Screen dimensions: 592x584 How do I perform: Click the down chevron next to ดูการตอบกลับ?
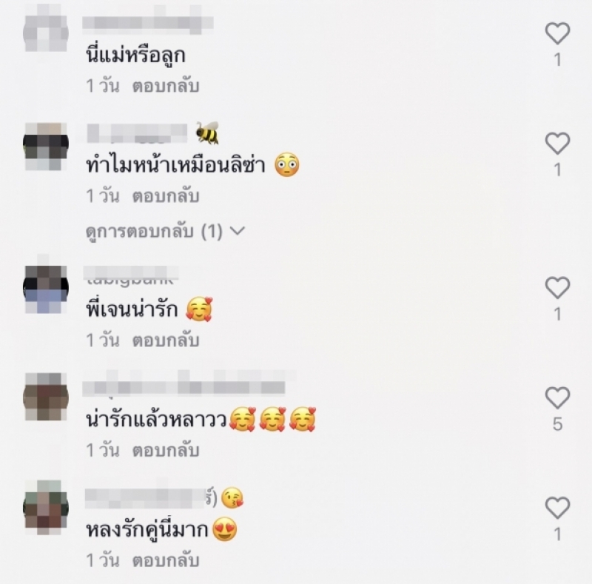coord(238,230)
